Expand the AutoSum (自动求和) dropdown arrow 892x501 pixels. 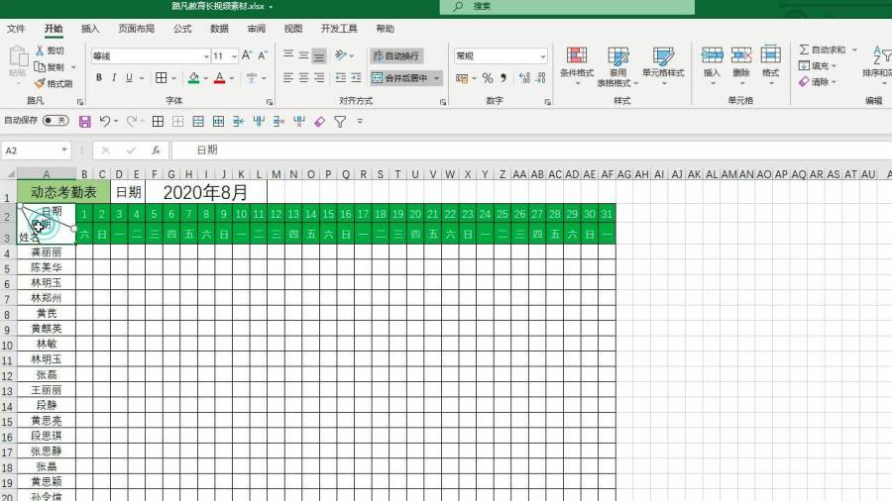point(854,50)
